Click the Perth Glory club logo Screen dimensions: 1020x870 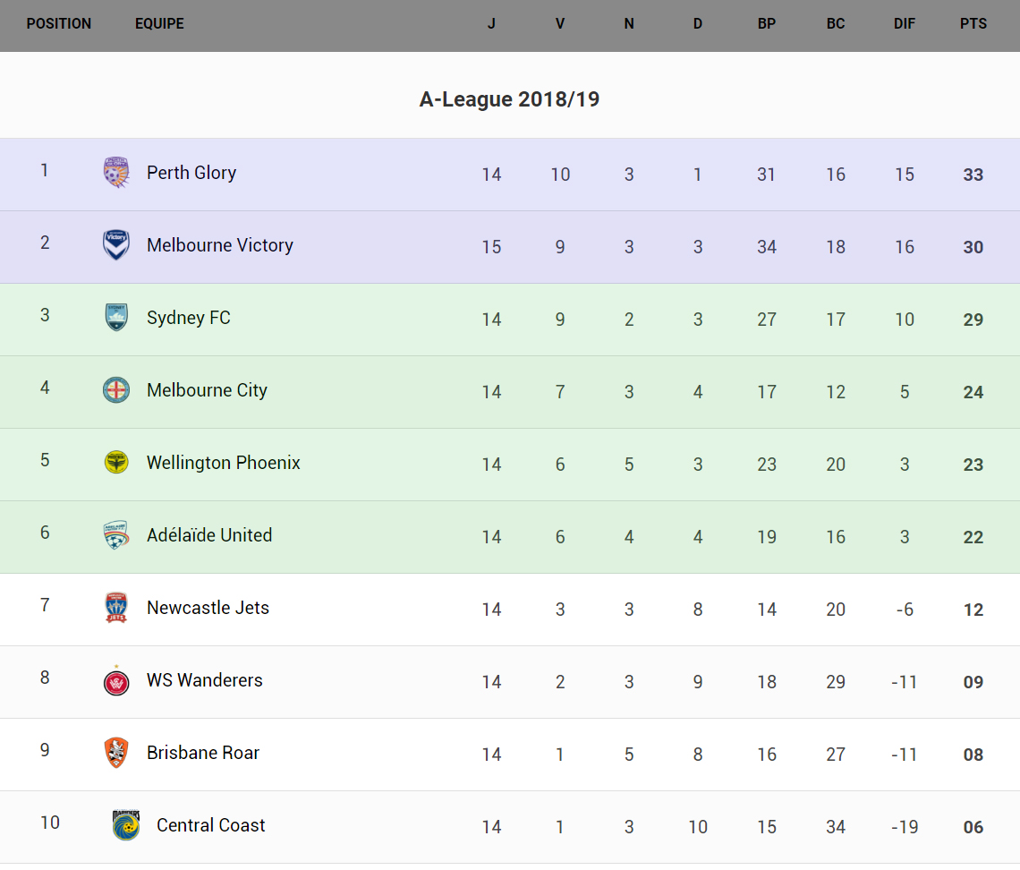(x=116, y=172)
